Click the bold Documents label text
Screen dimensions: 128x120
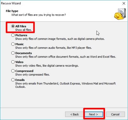click(x=24, y=53)
